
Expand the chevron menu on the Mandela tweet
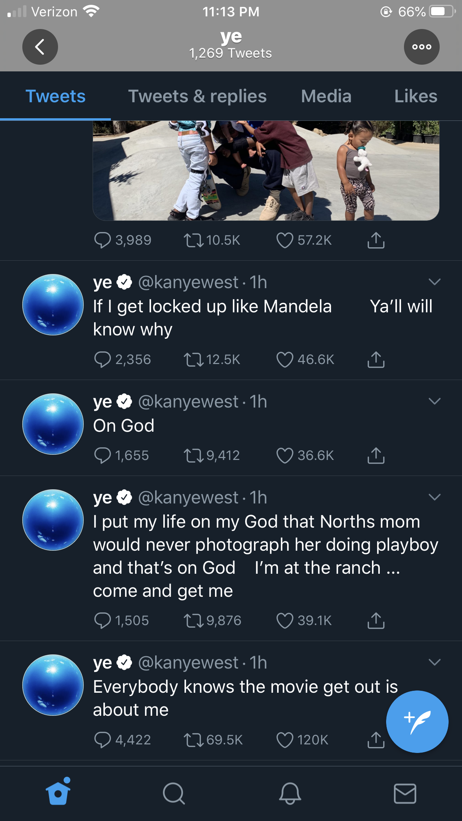click(434, 282)
